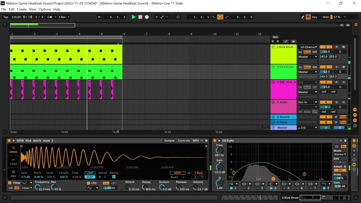361x203 pixels.
Task: Arm the 4 Audio track for recording
Action: (343, 102)
